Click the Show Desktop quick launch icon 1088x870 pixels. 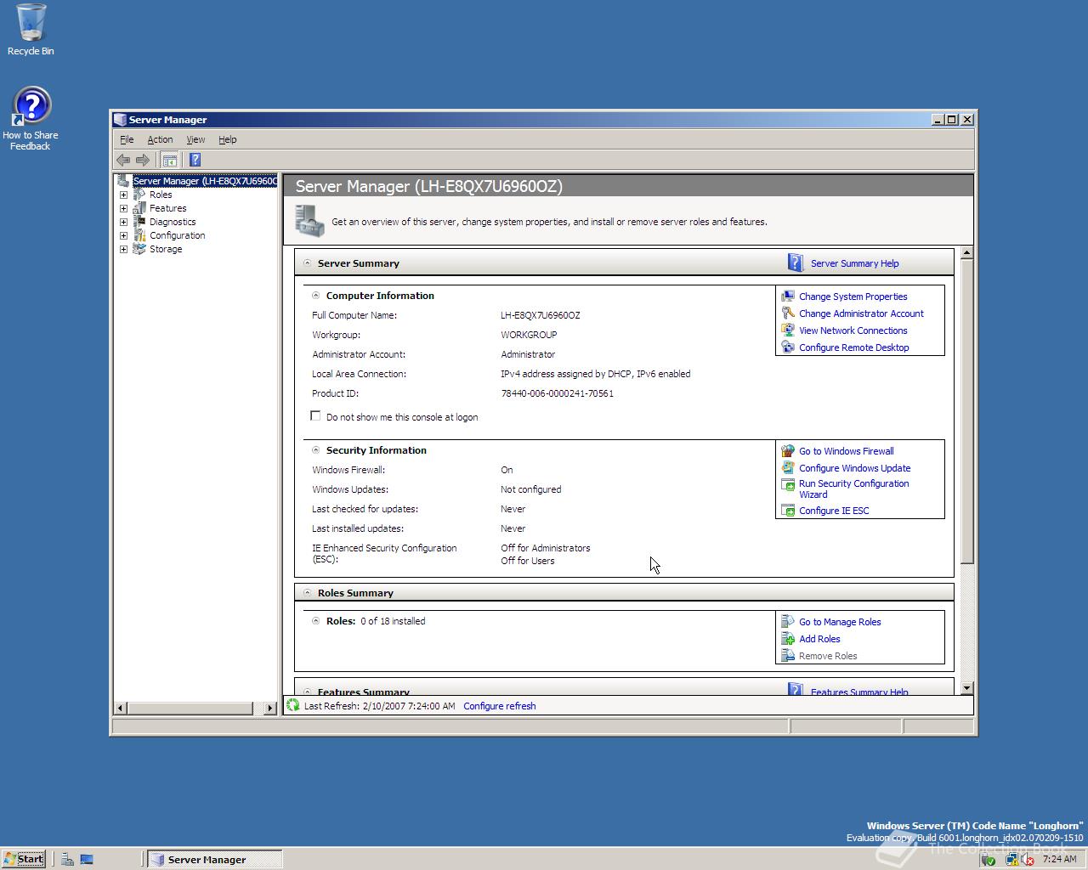tap(87, 859)
